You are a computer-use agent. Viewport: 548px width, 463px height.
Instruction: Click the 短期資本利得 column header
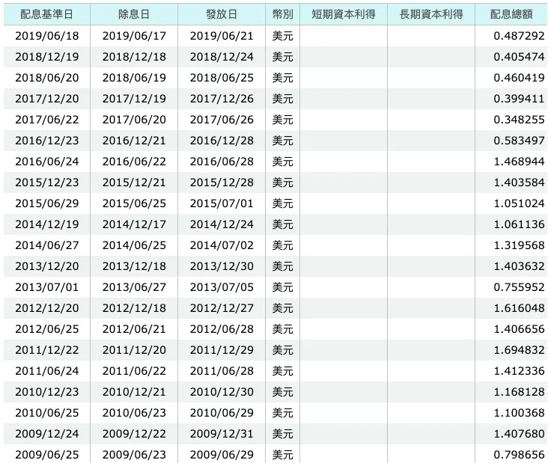tap(344, 14)
